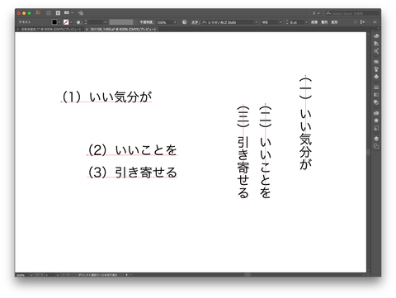
Task: Click the 不透明度 opacity label link
Action: (146, 22)
